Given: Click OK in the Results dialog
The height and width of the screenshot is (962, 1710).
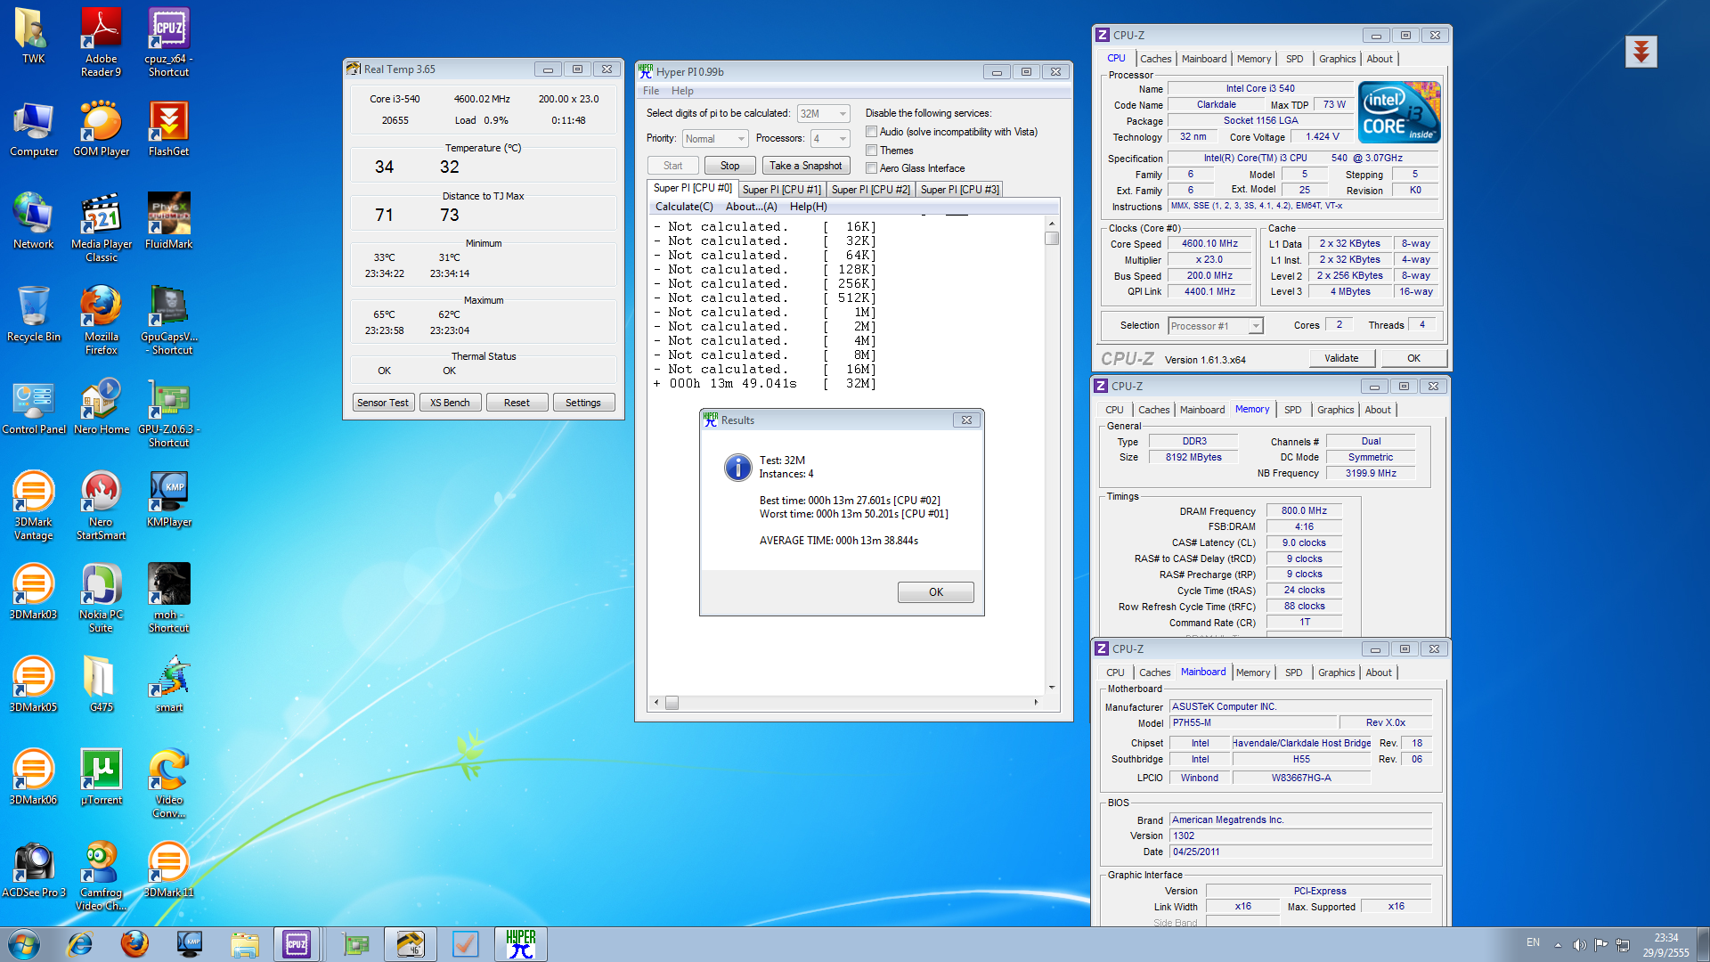Looking at the screenshot, I should tap(935, 592).
